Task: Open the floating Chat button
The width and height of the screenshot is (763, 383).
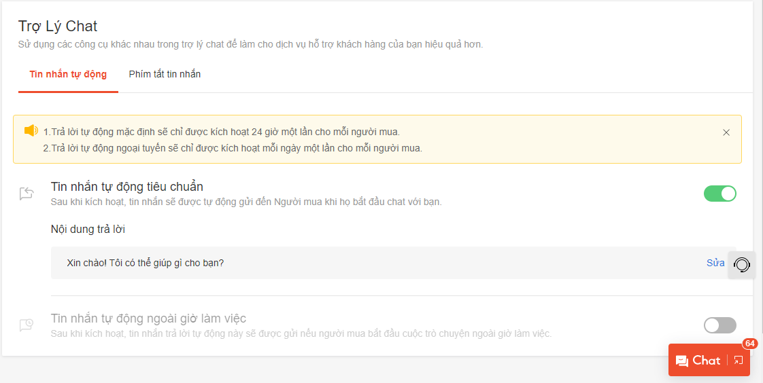Action: pos(706,361)
